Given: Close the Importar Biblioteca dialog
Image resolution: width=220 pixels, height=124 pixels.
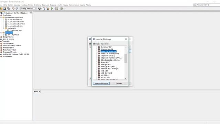Looking at the screenshot, I should click(x=126, y=39).
